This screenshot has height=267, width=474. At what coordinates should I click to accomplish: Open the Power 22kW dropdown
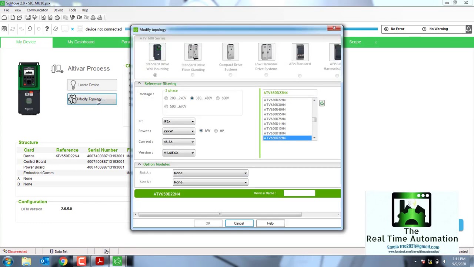point(178,131)
